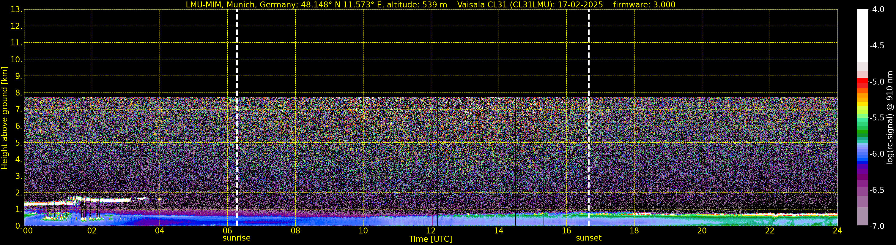
Task: Click the 'sunset' label below the axis
Action: point(588,238)
